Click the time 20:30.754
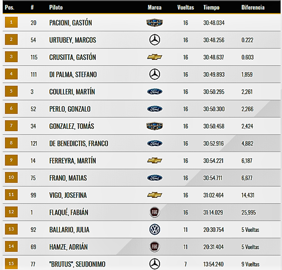 (213, 230)
